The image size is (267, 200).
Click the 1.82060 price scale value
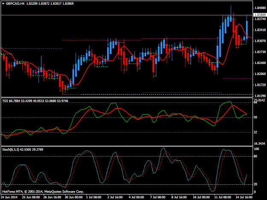tap(260, 74)
